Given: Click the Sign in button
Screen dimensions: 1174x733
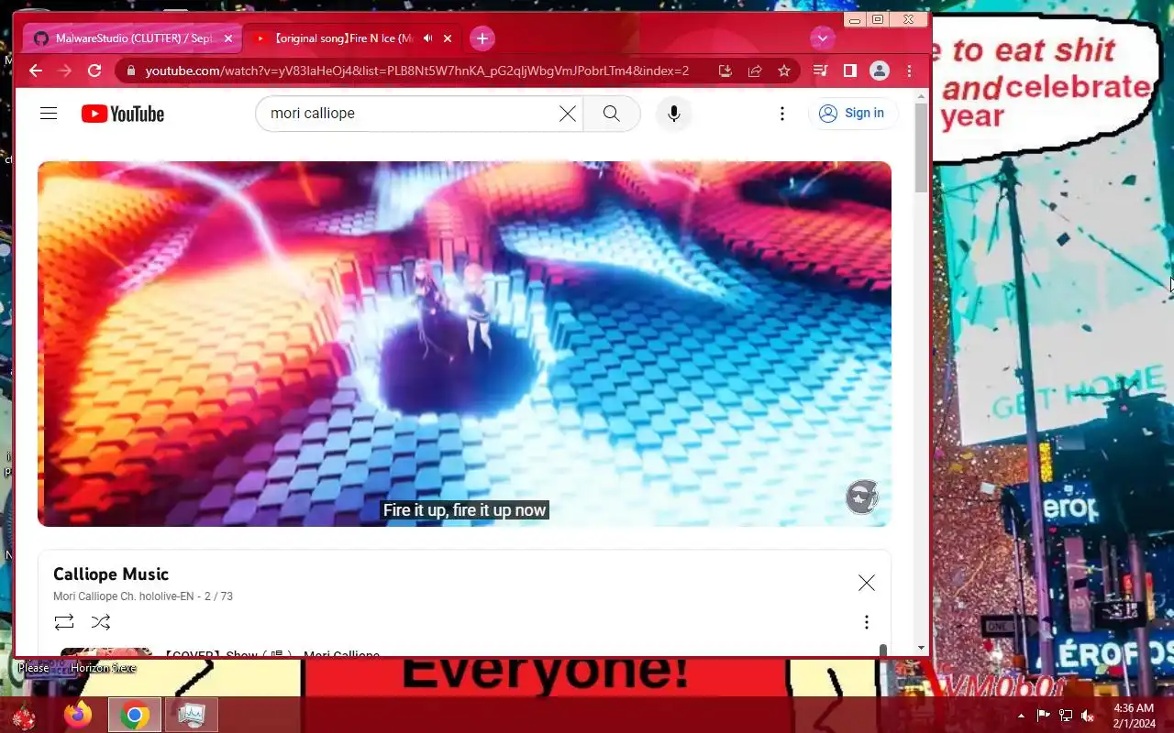Looking at the screenshot, I should 853,114.
